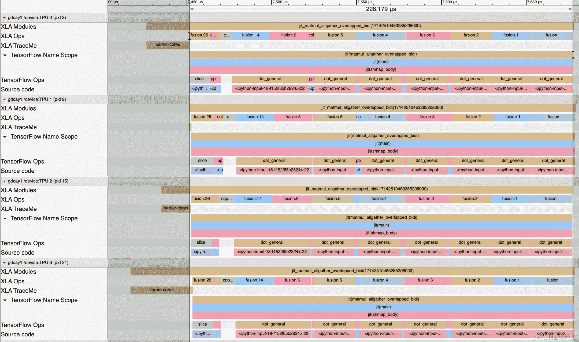Collapse TensorFlow Name Scope under TPU:3

tap(5, 300)
